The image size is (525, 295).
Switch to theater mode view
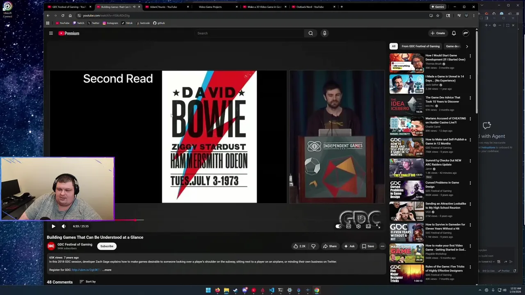click(x=368, y=226)
